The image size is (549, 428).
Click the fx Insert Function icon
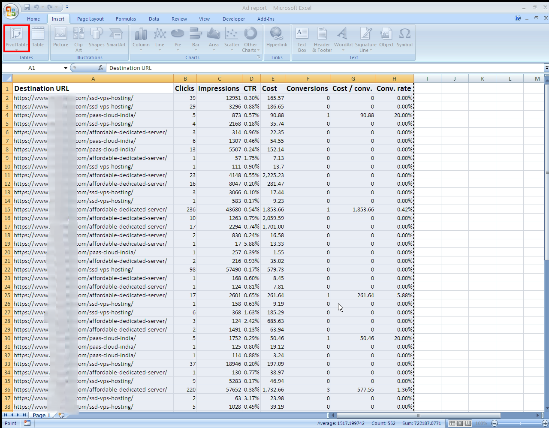pyautogui.click(x=101, y=68)
